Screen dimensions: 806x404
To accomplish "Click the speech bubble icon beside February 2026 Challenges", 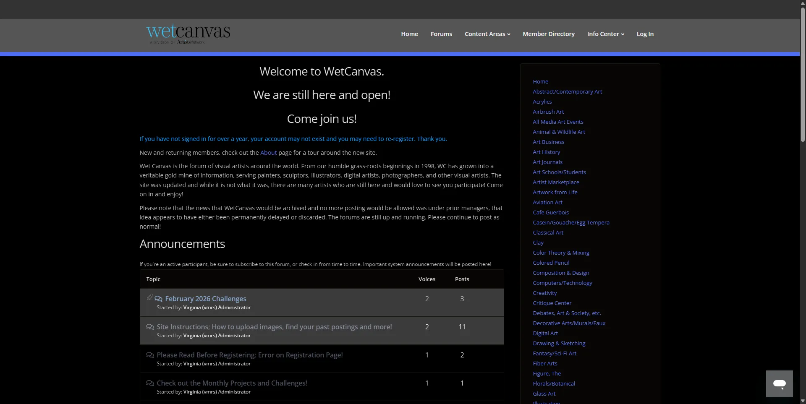I will point(159,299).
